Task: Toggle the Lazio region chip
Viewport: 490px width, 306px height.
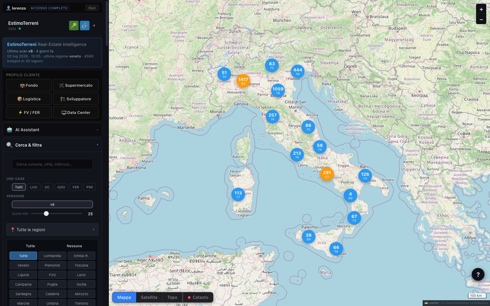Action: (81, 275)
